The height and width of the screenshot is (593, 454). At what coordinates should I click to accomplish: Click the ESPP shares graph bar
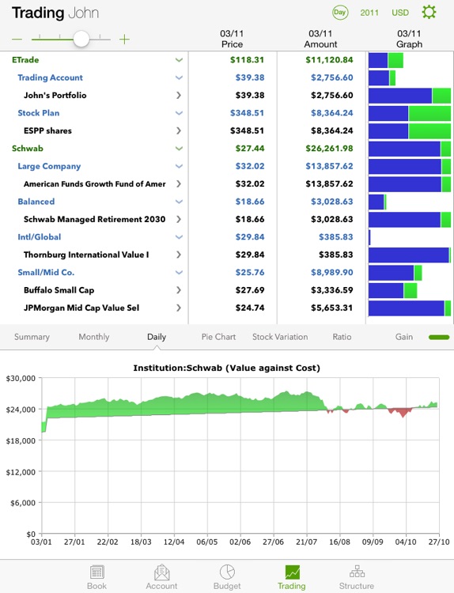click(410, 130)
